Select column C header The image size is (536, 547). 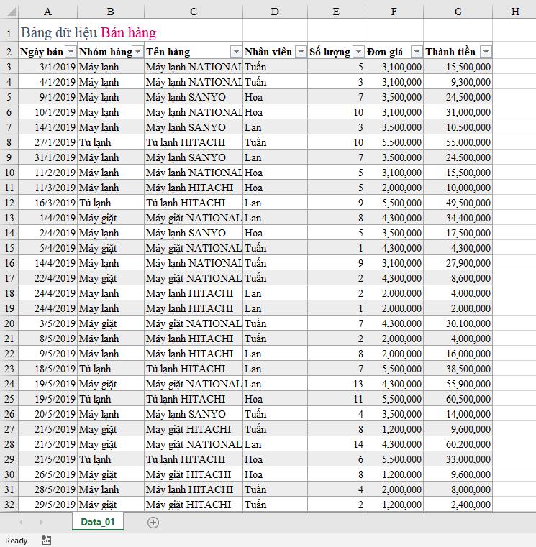click(194, 12)
